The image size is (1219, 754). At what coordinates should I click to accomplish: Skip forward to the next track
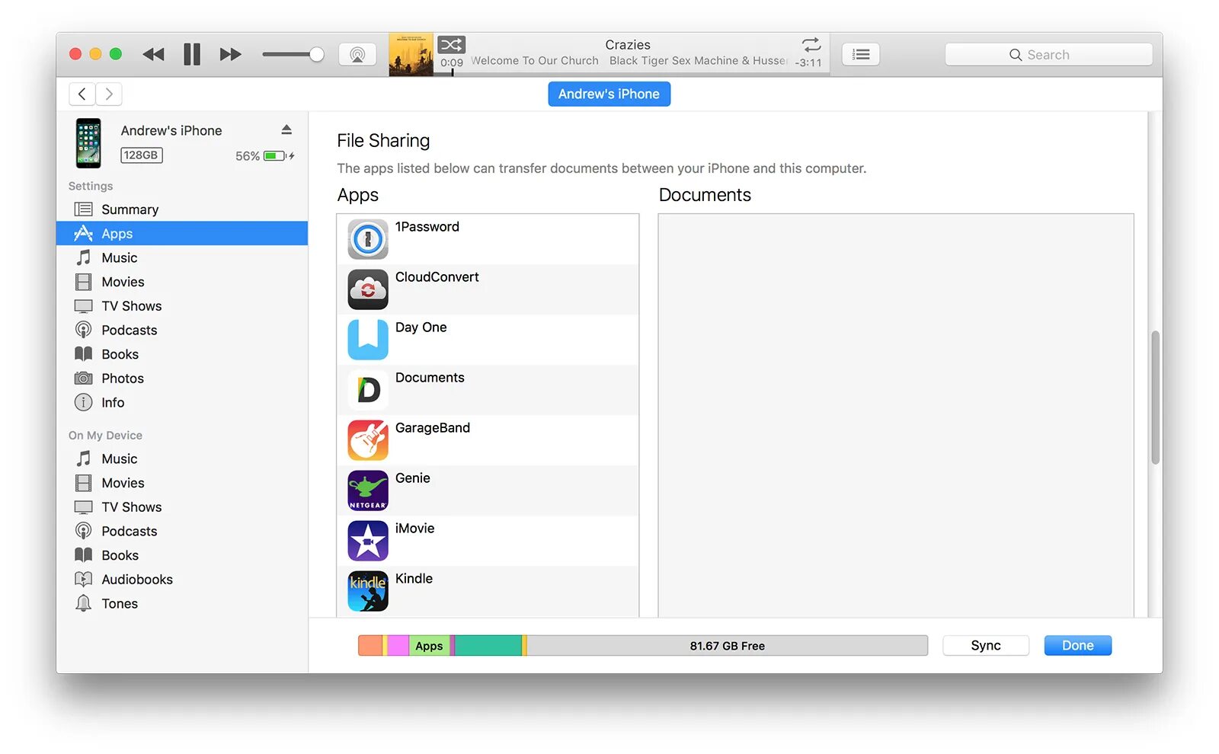(x=230, y=54)
